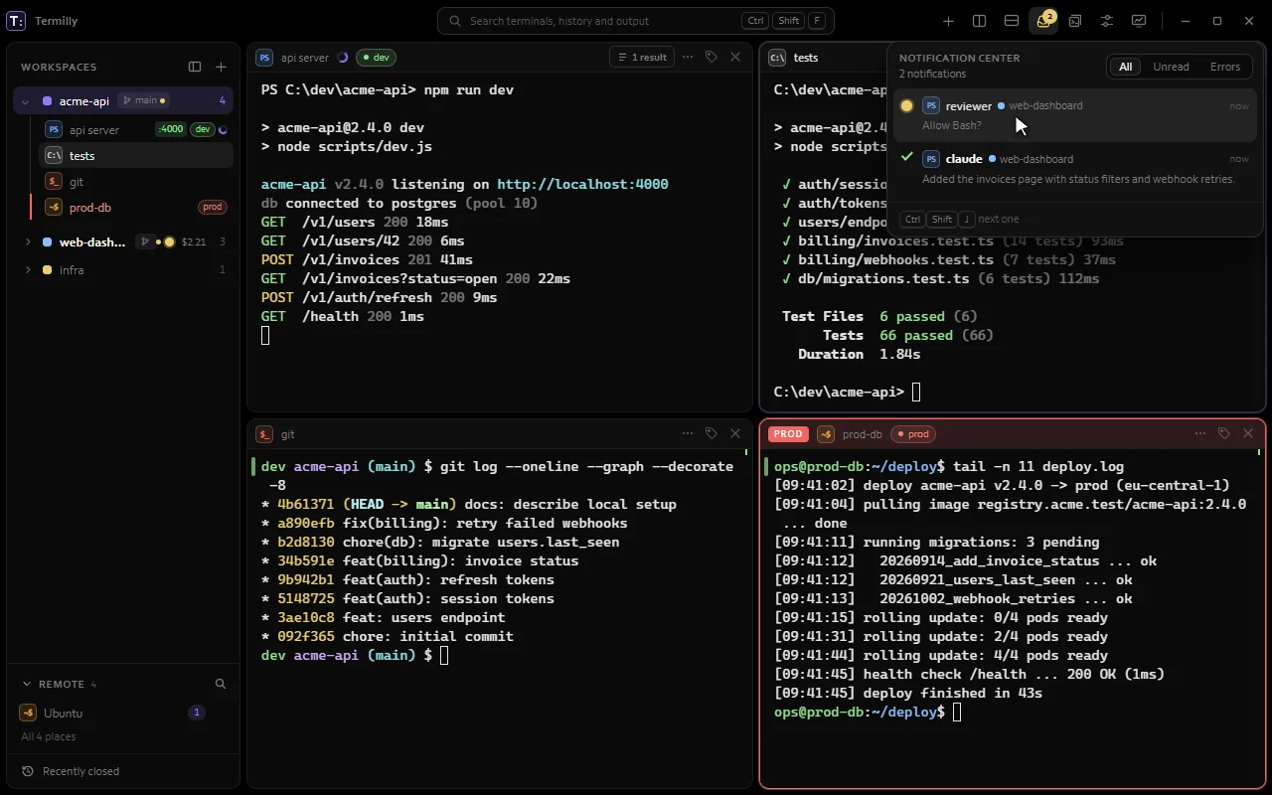Expand the infra workspace
This screenshot has height=795, width=1272.
click(28, 269)
